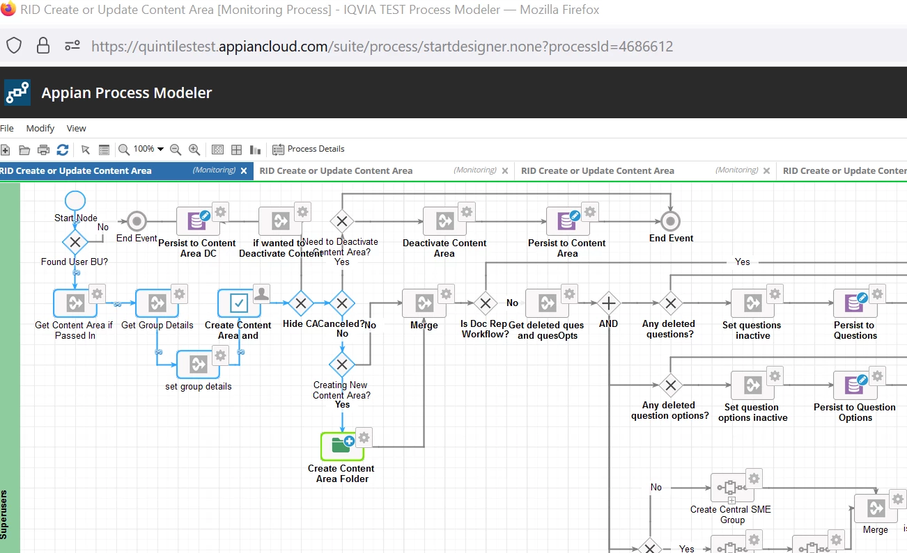
Task: Select Merge node before Is Doc Rep Workflow
Action: (x=424, y=303)
